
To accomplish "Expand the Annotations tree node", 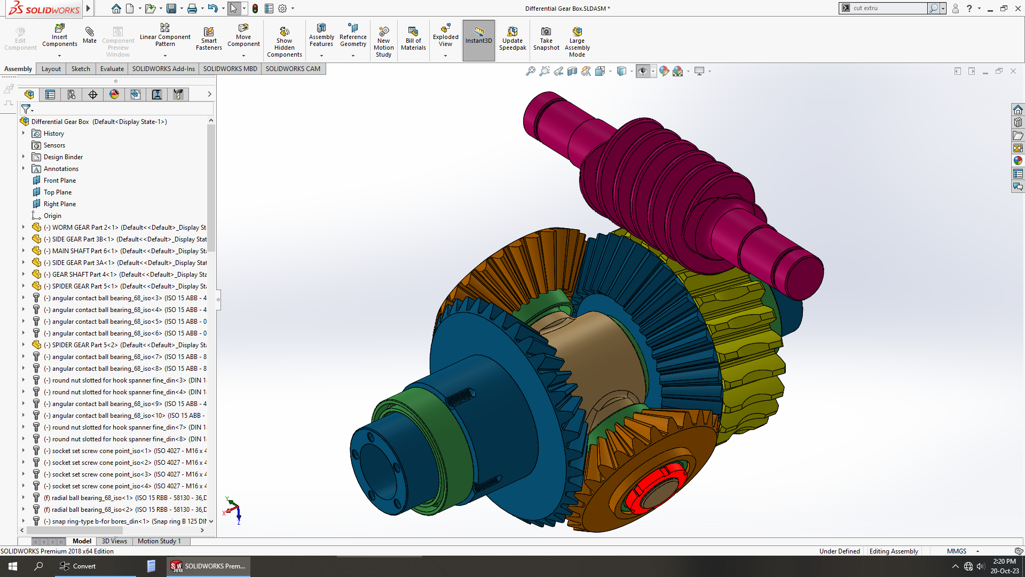I will click(x=23, y=169).
